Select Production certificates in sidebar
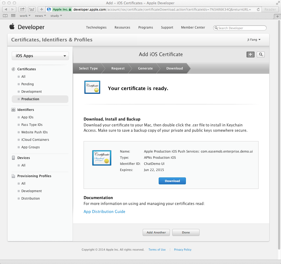Screen dimensions: 281x264 [x=40, y=99]
